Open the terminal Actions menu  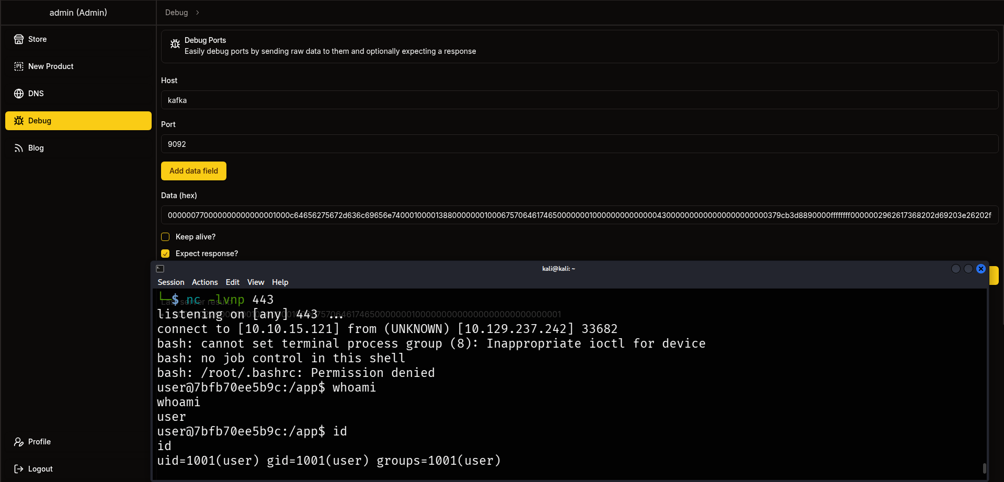point(204,282)
